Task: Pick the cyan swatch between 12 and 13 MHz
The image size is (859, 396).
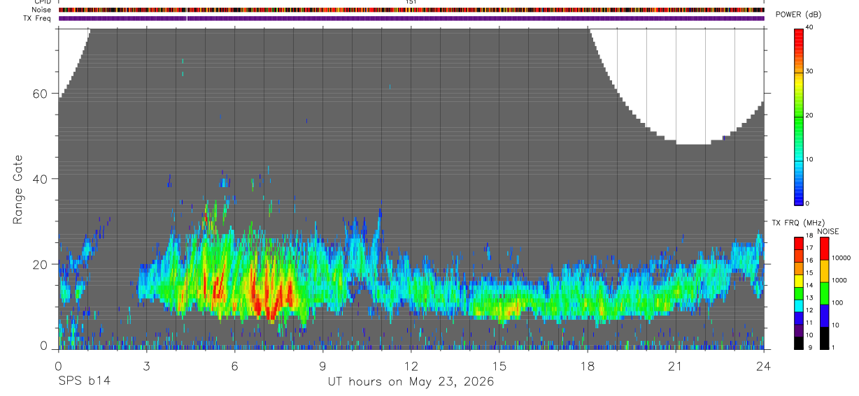Action: tap(799, 306)
